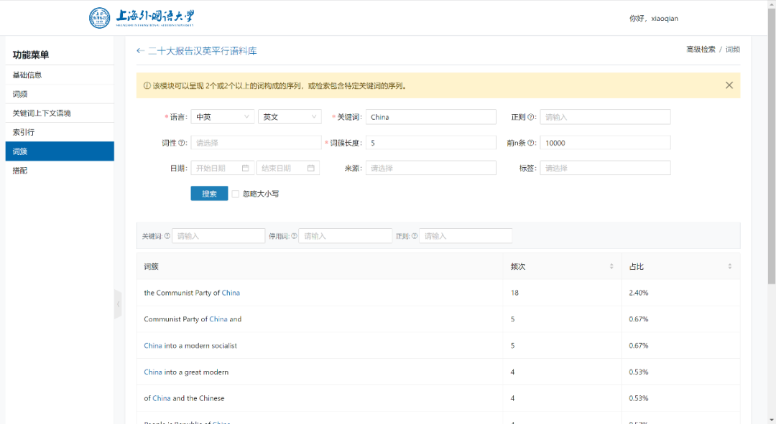Click help icon beside 停用词
This screenshot has height=424, width=776.
coord(294,236)
